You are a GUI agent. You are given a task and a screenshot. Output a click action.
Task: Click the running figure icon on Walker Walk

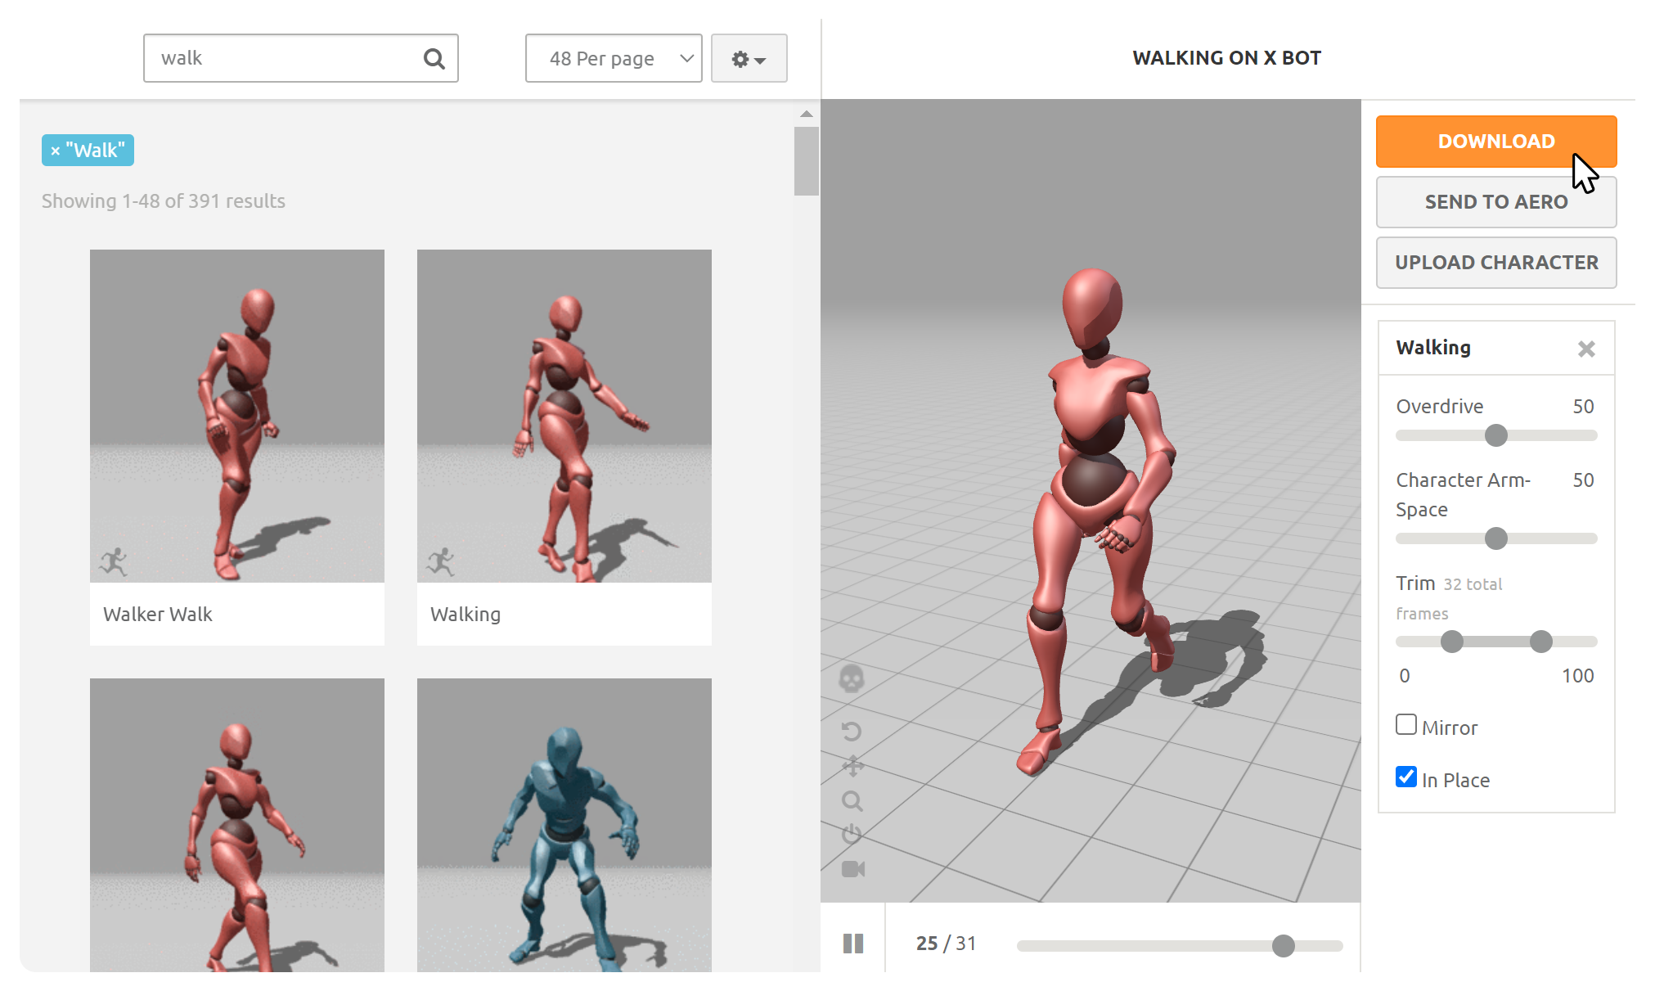(114, 562)
